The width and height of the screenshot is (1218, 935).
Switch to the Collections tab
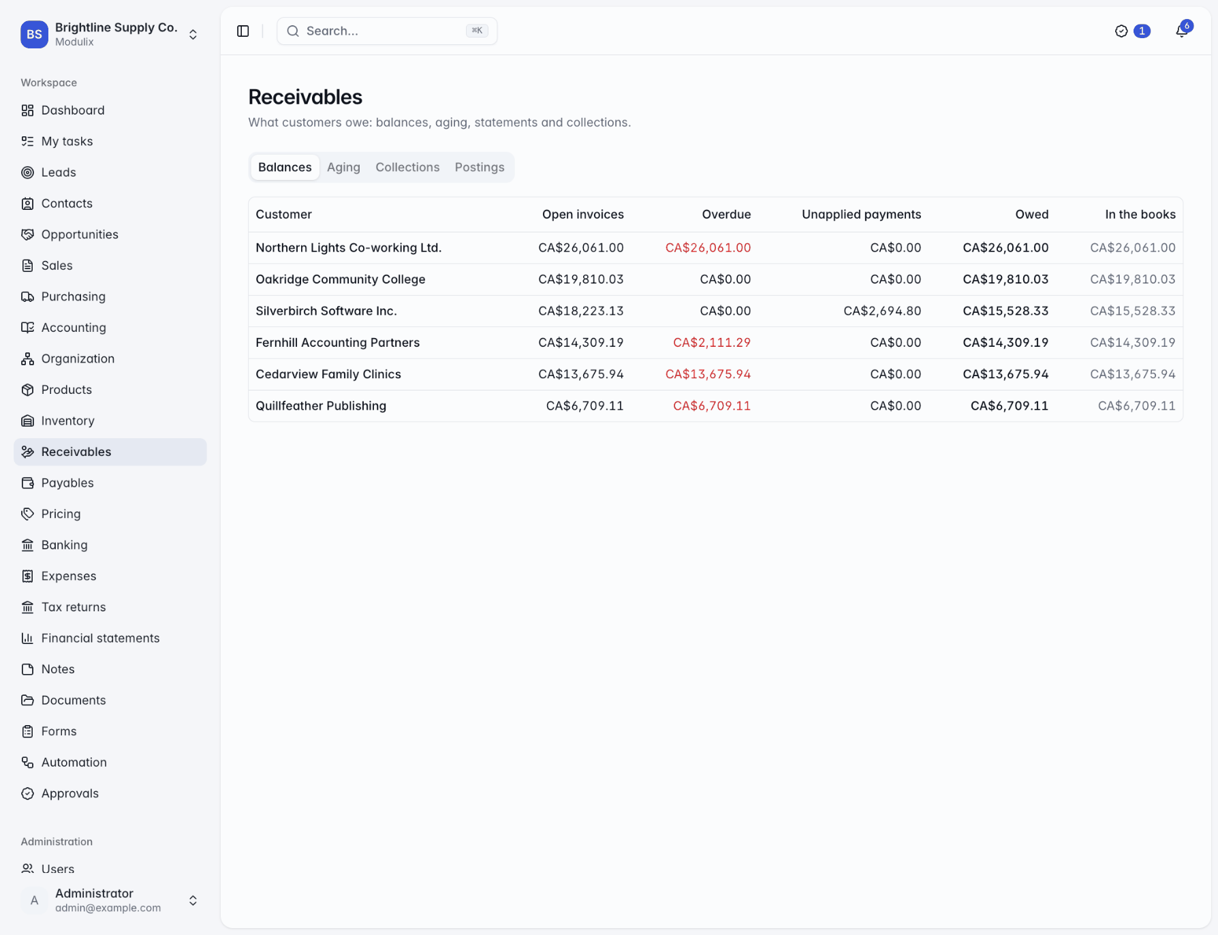pos(407,168)
